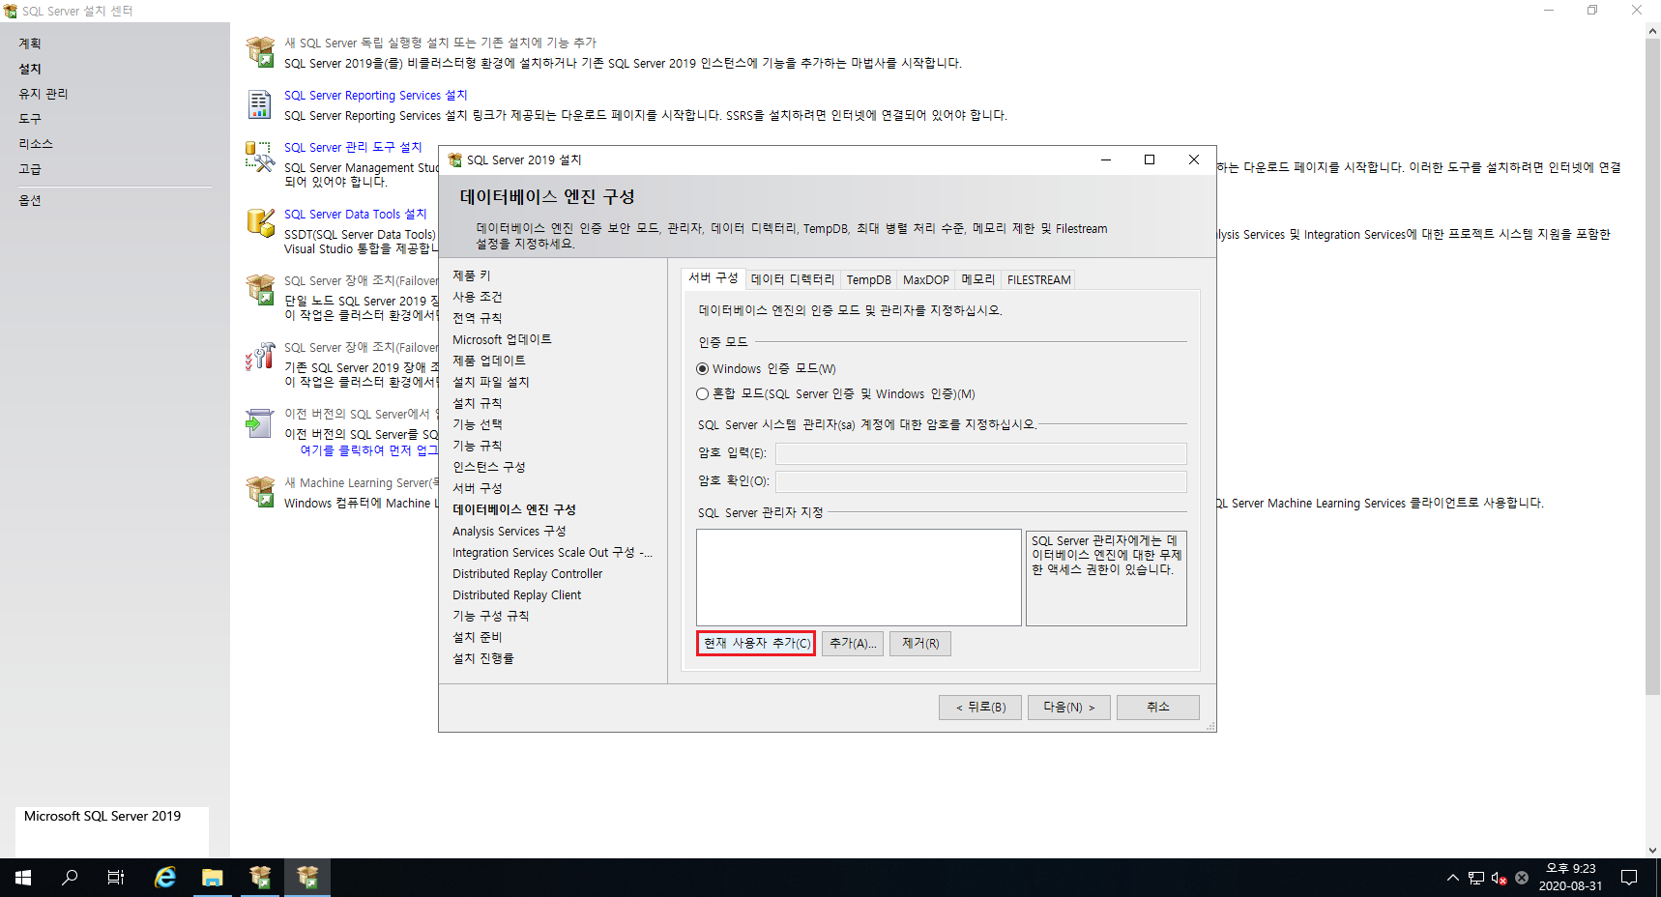Click the SQL Server Reporting Services 설치 link
The height and width of the screenshot is (897, 1661).
[375, 95]
